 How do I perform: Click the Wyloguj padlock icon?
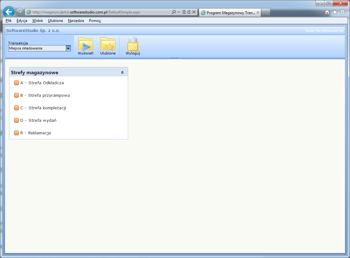click(x=133, y=44)
